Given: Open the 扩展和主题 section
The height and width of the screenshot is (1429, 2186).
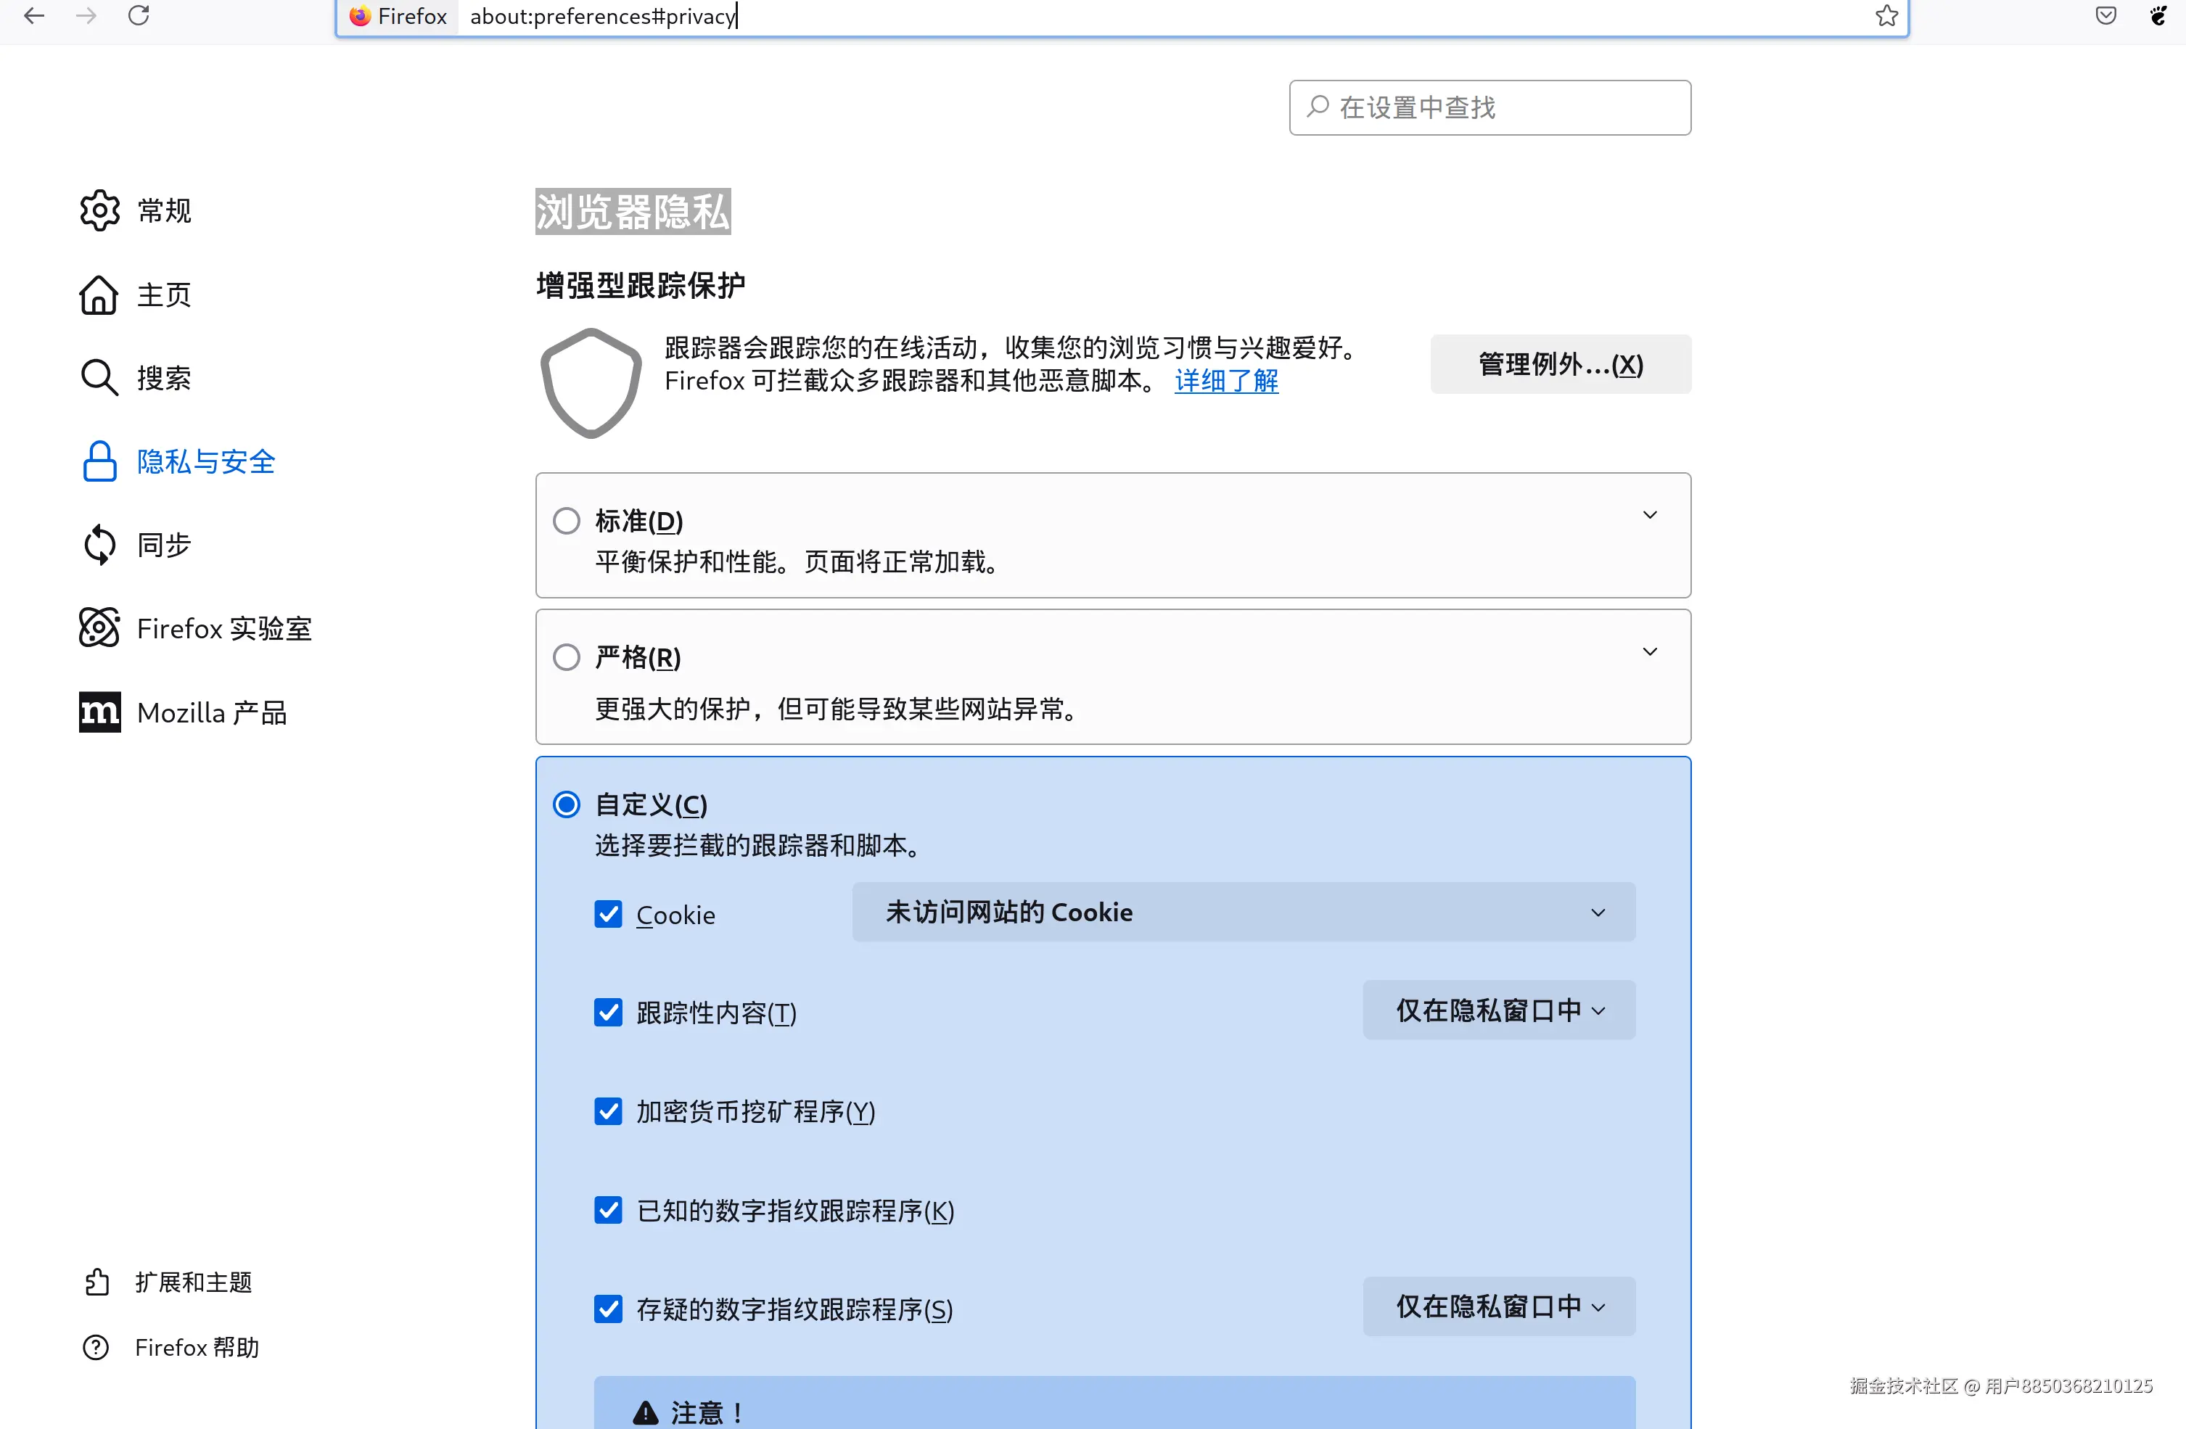Looking at the screenshot, I should tap(193, 1282).
